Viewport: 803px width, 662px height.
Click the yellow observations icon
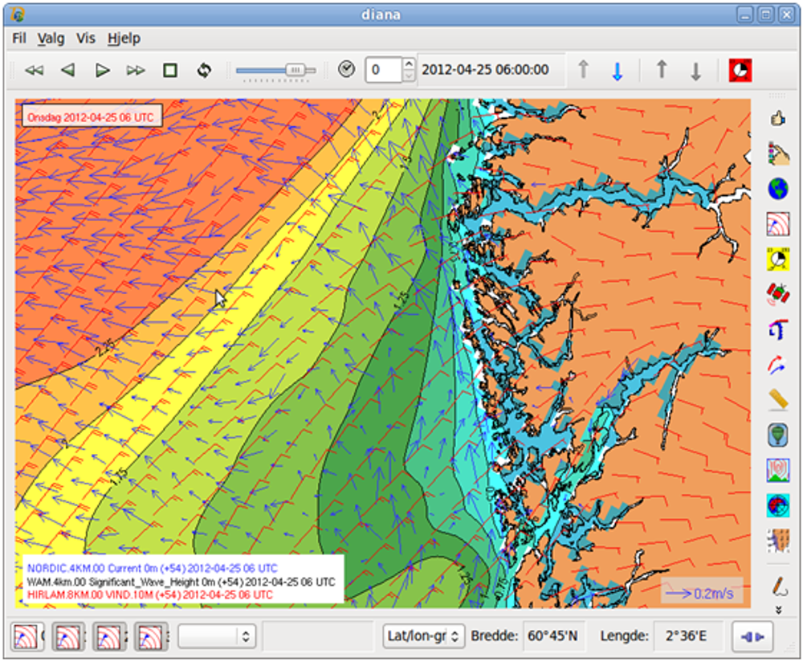(777, 259)
